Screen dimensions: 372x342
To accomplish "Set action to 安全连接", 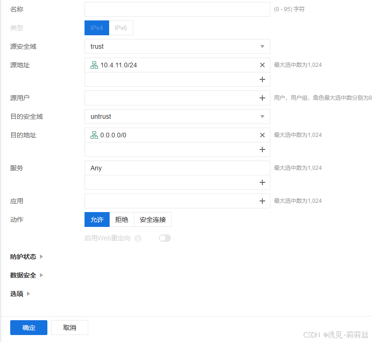I will (x=153, y=219).
